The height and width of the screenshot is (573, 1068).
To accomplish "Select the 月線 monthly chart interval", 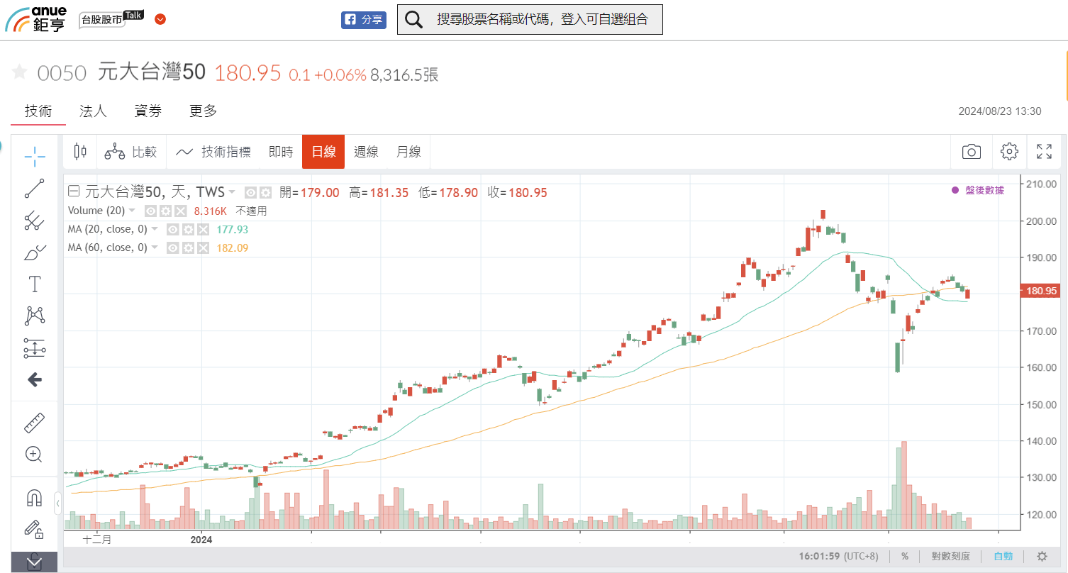I will (408, 152).
